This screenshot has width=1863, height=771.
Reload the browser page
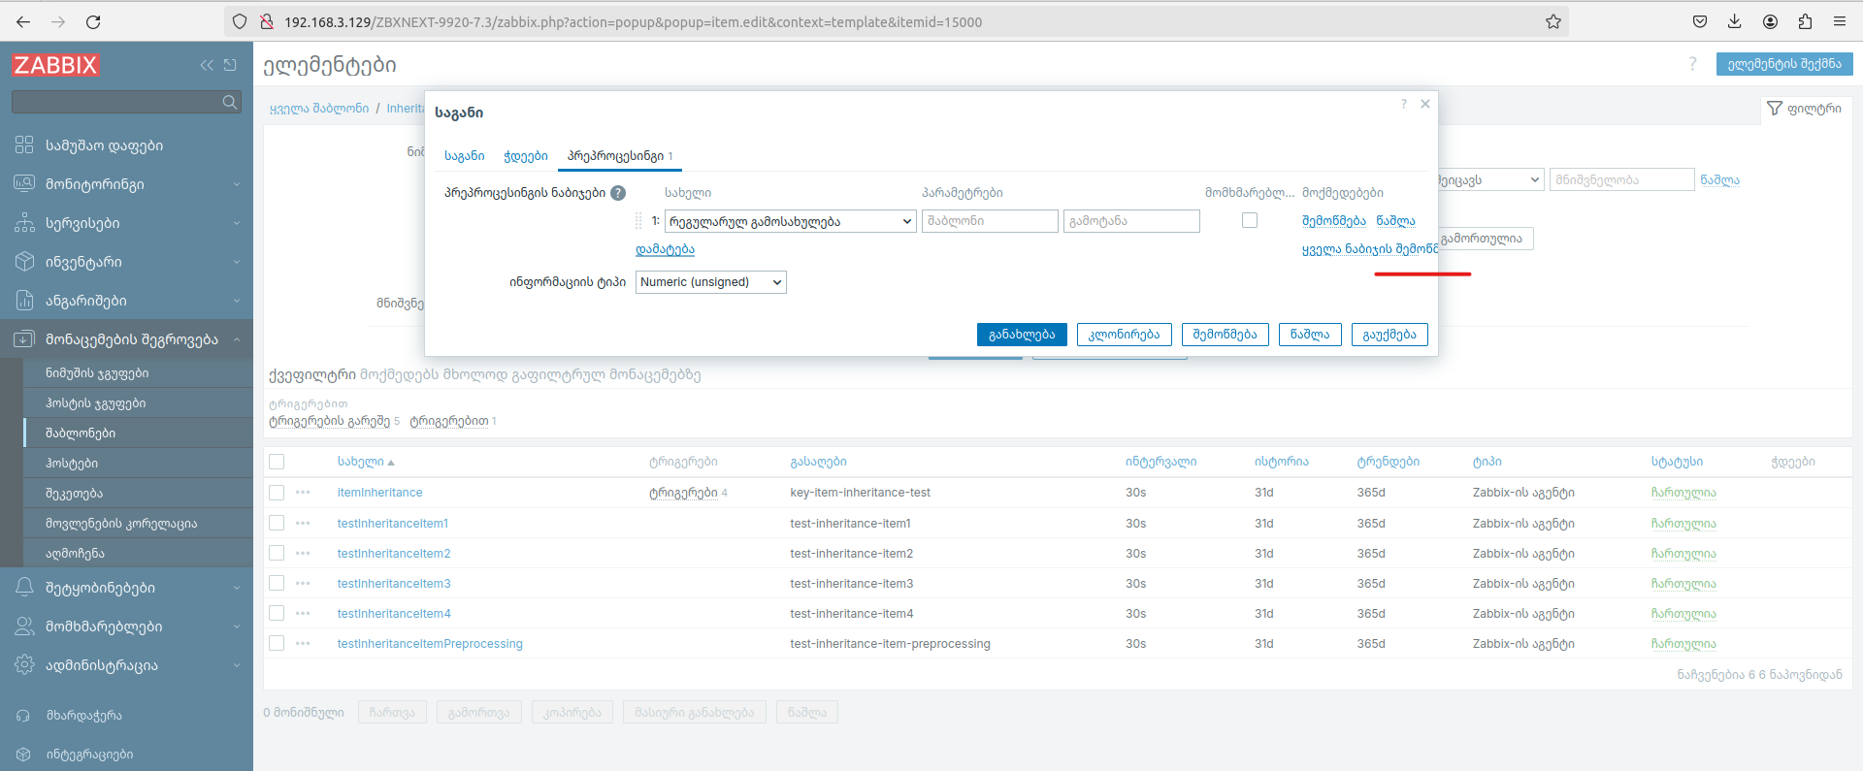pyautogui.click(x=93, y=21)
